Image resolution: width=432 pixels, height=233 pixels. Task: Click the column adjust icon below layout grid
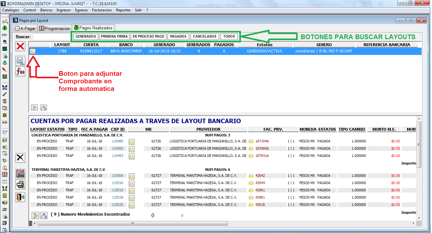(34, 107)
